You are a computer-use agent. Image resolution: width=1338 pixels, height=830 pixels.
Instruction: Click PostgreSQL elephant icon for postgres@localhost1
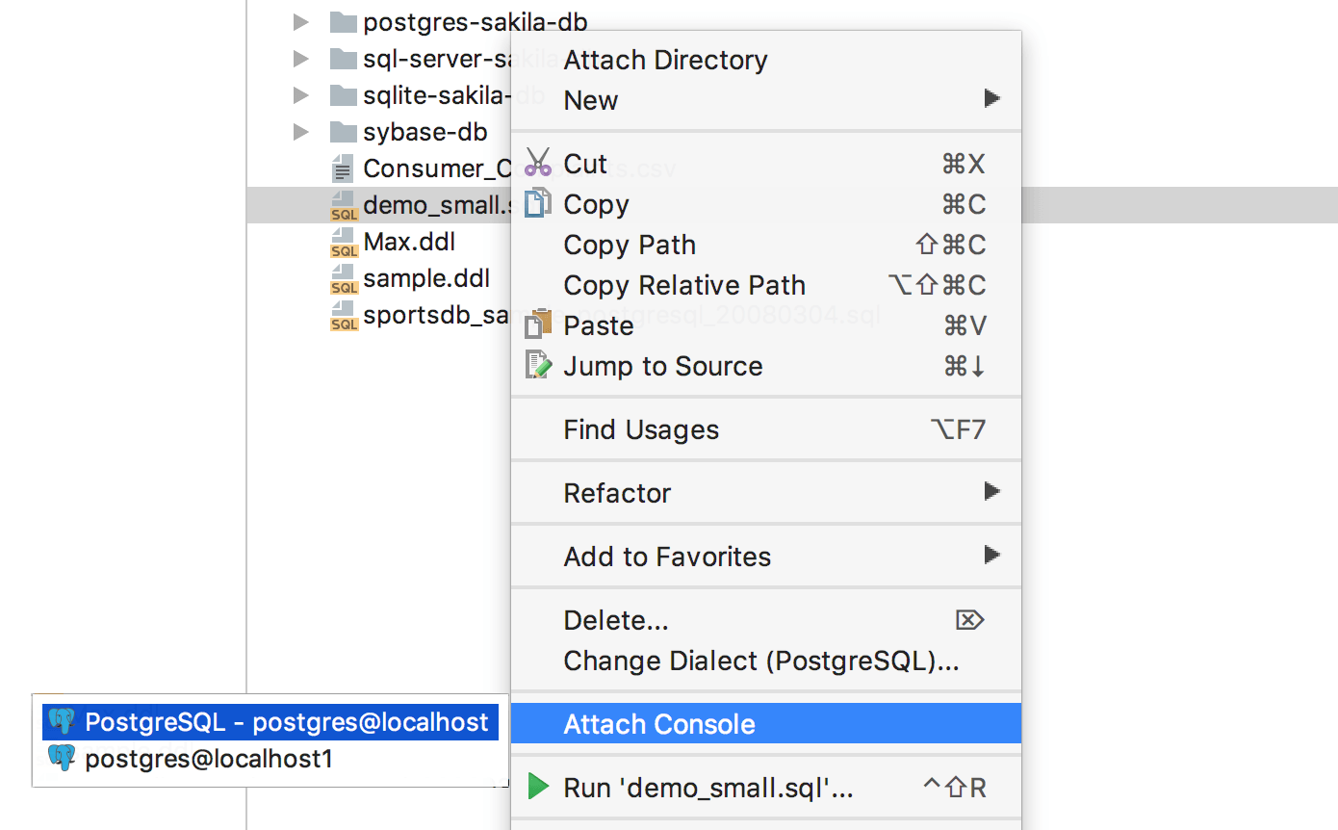[x=62, y=758]
